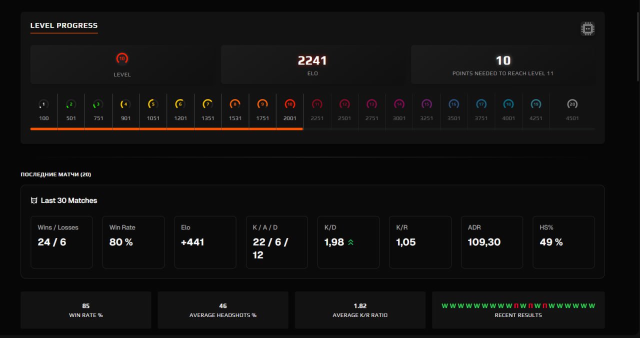Select the ADR 109,30 stat card
Screen dimensions: 640x338
coord(491,242)
